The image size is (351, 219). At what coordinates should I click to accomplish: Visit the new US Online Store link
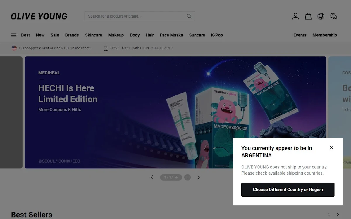pyautogui.click(x=55, y=48)
